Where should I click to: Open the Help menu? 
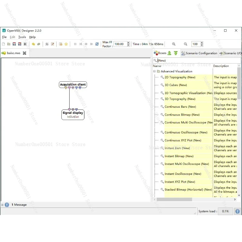pyautogui.click(x=32, y=37)
